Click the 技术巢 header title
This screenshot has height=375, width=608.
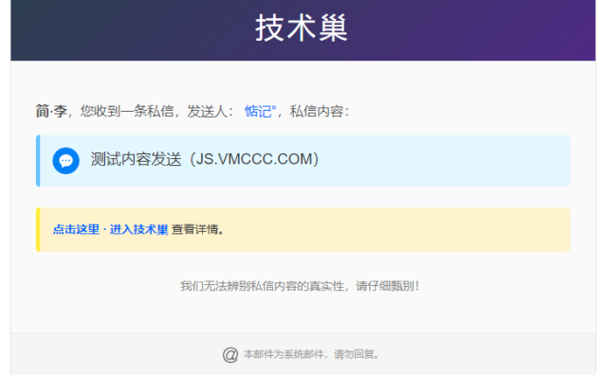(302, 27)
